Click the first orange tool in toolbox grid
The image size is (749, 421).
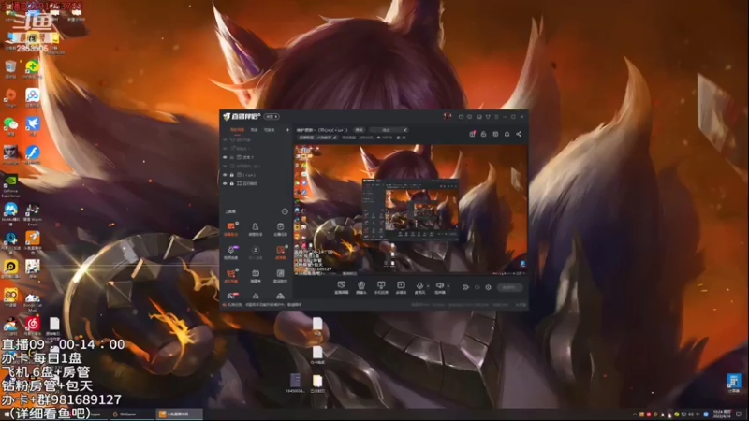pyautogui.click(x=230, y=228)
